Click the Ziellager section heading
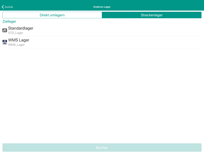The height and width of the screenshot is (153, 204). 9,22
